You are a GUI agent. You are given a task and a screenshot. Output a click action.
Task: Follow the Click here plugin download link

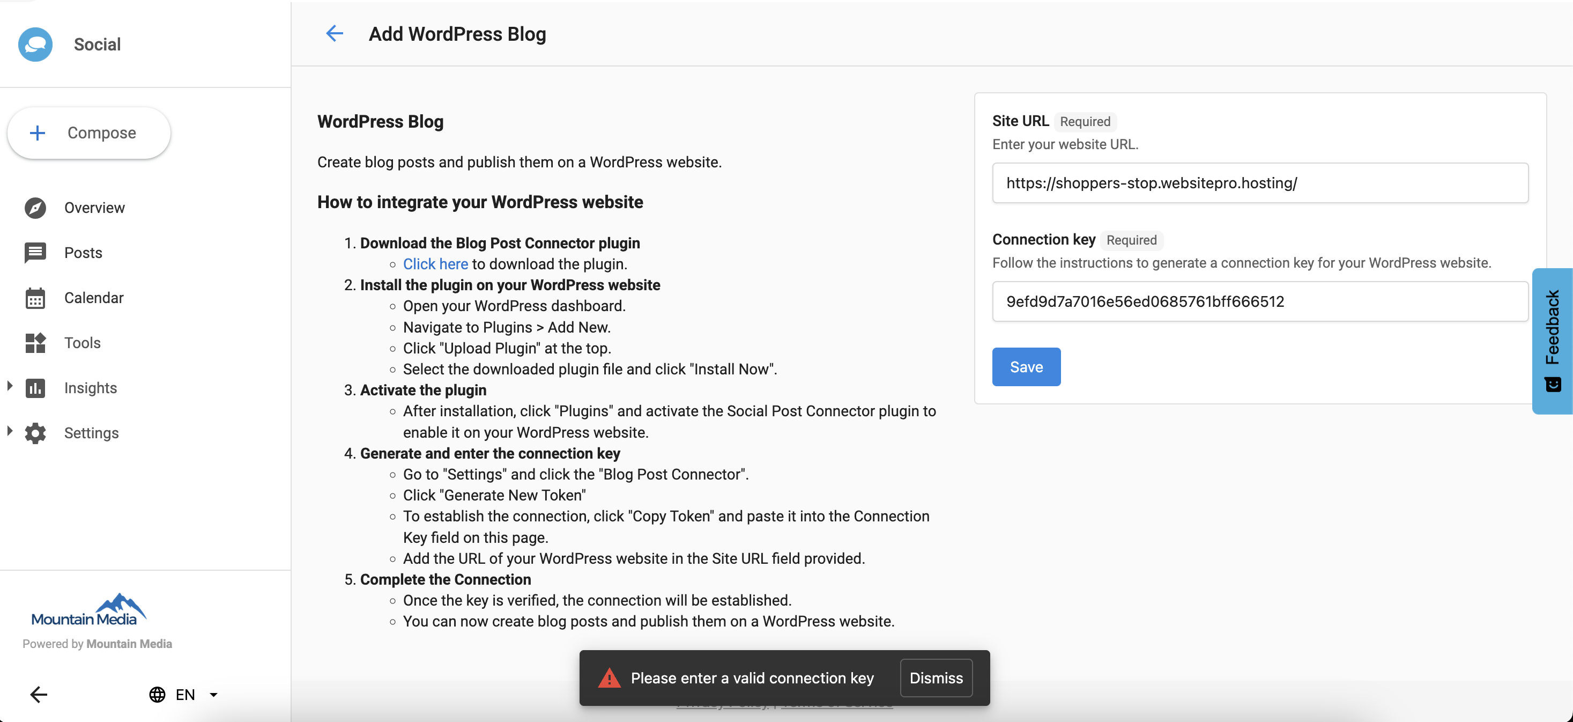[x=435, y=264]
